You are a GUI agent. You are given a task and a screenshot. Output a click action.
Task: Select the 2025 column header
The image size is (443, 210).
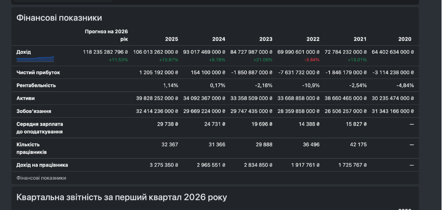tap(172, 39)
